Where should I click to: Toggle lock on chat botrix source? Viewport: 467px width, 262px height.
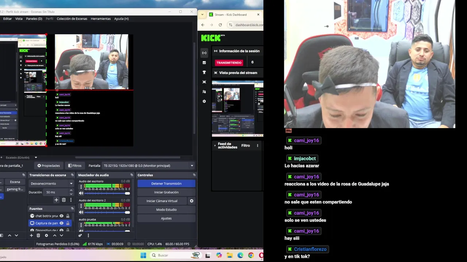click(67, 216)
